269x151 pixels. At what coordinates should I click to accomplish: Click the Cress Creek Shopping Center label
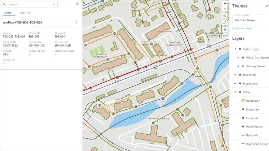(x=174, y=44)
